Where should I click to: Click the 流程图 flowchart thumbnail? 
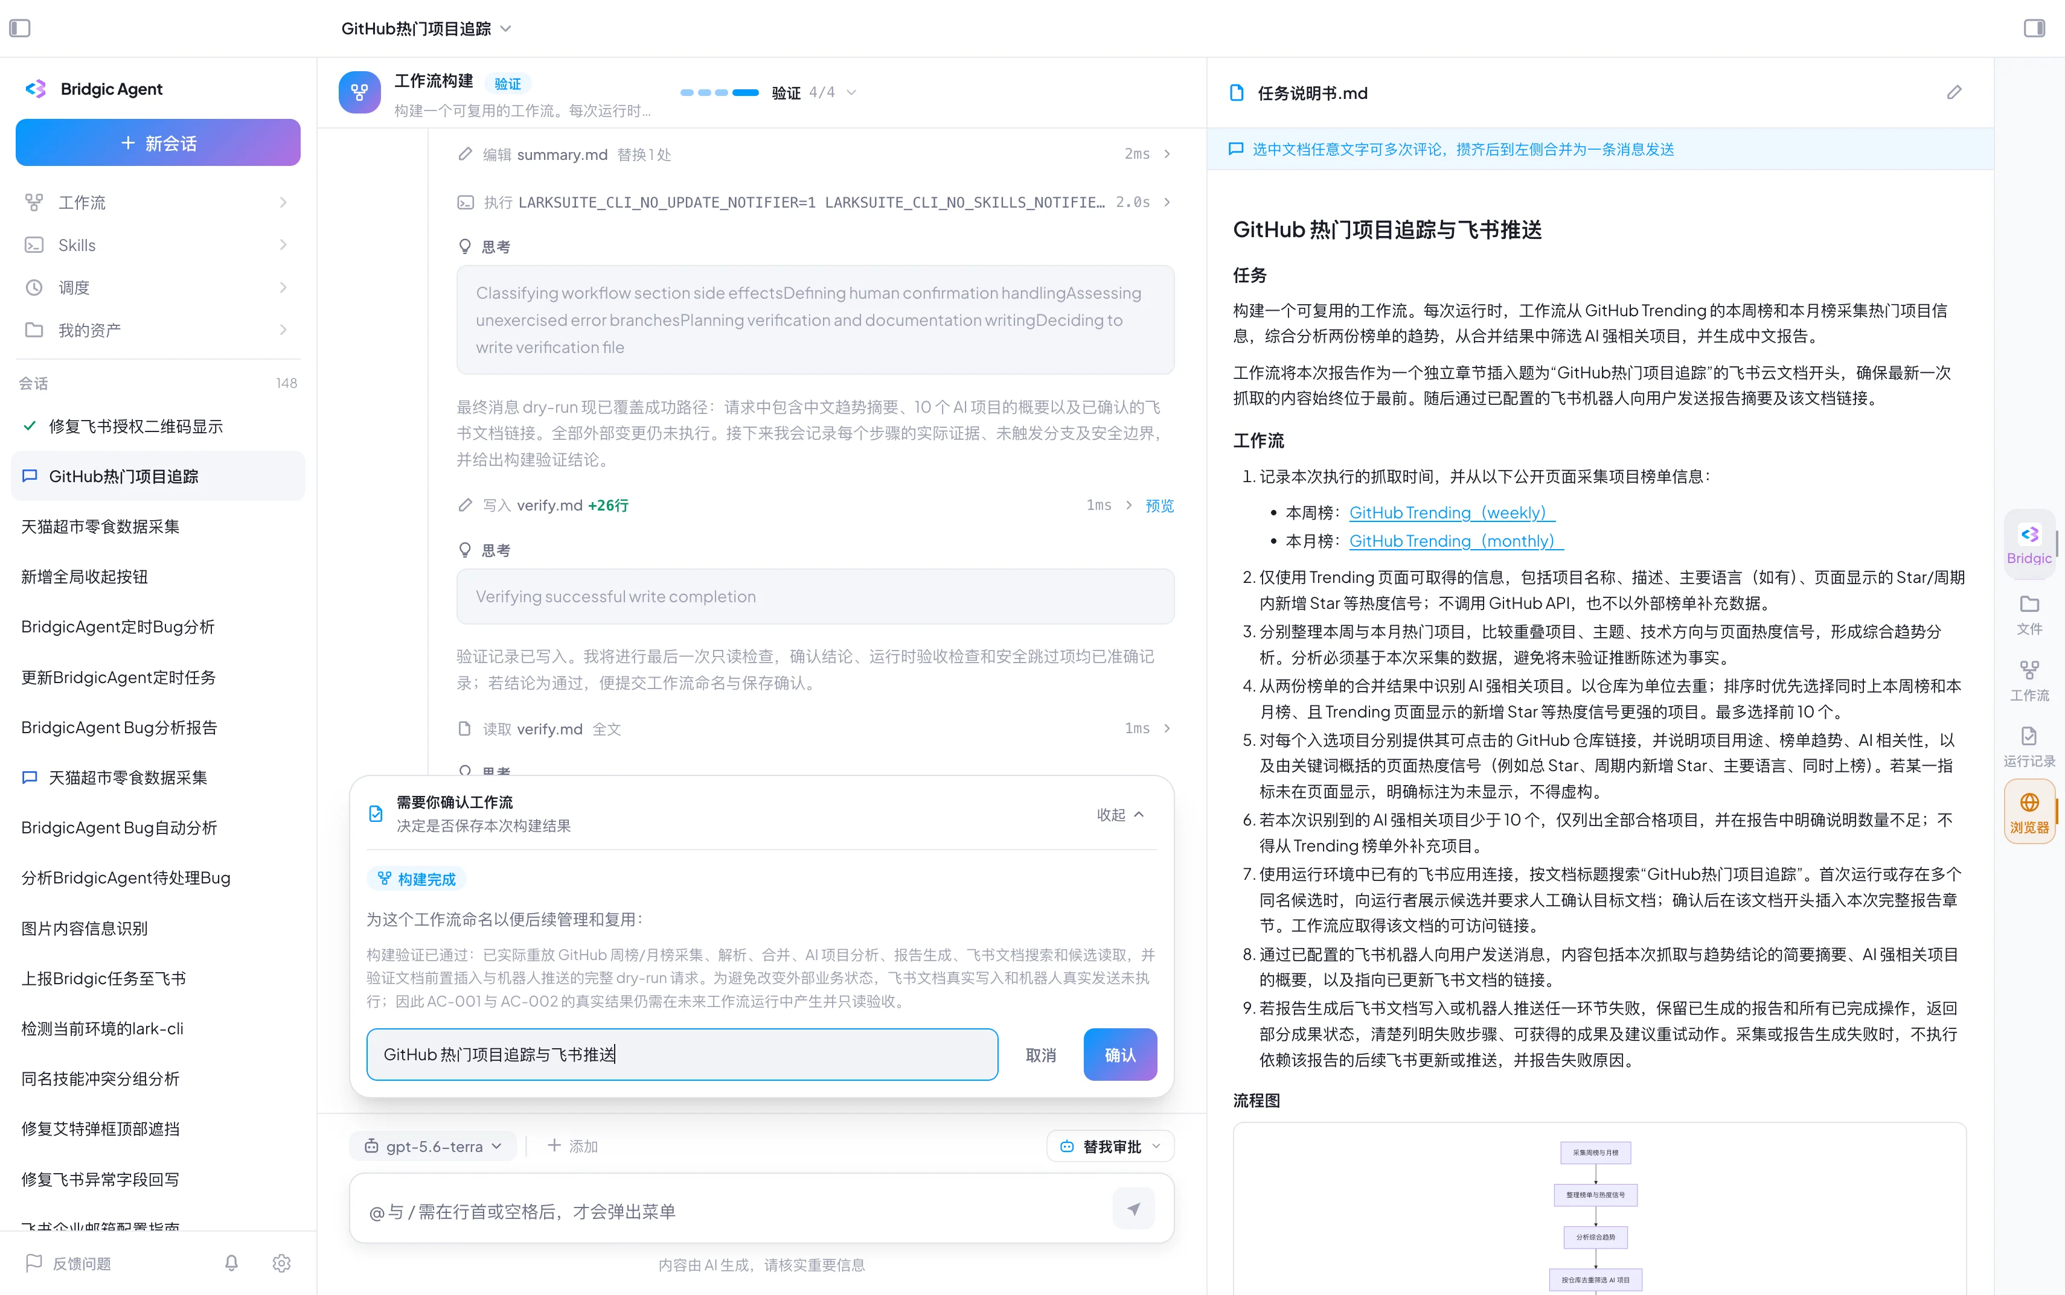1599,1209
